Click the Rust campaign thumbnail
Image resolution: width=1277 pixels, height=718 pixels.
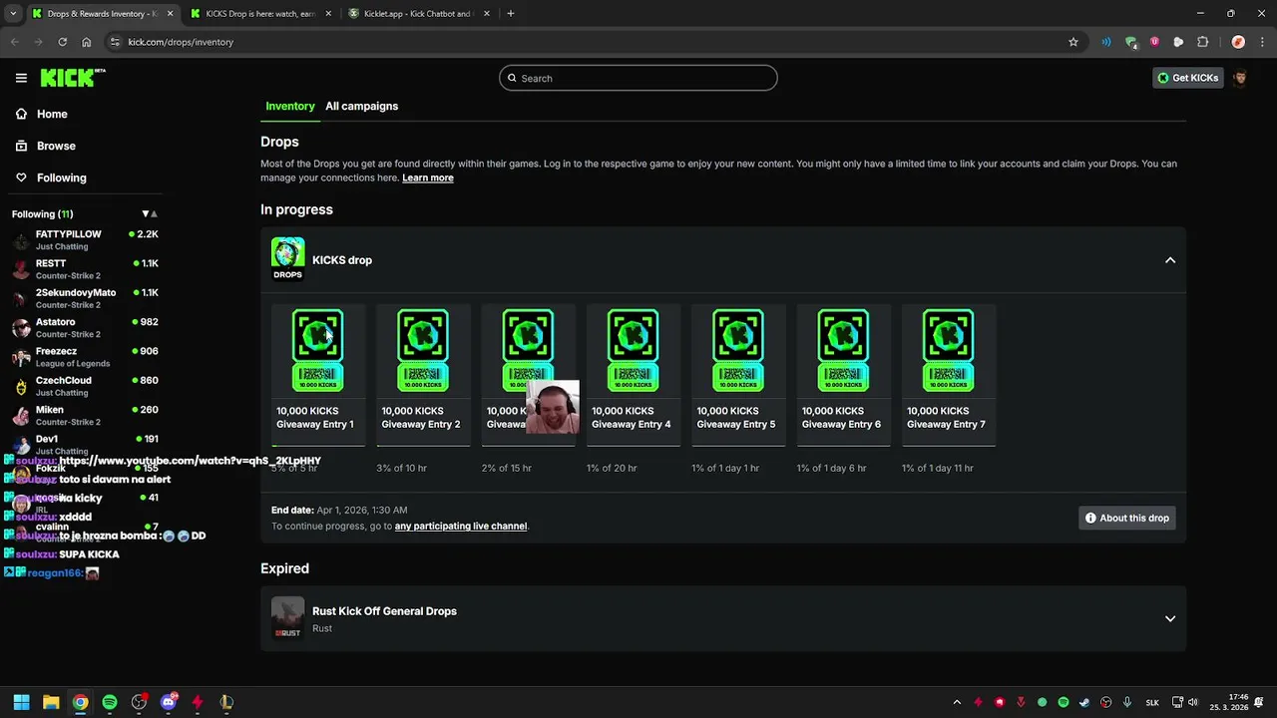click(x=287, y=618)
